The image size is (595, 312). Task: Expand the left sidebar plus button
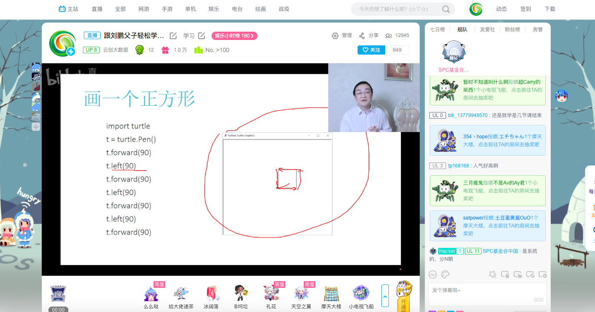tap(36, 127)
